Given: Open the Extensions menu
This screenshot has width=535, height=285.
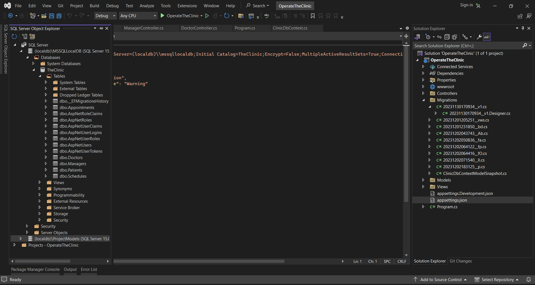Looking at the screenshot, I should tap(187, 6).
